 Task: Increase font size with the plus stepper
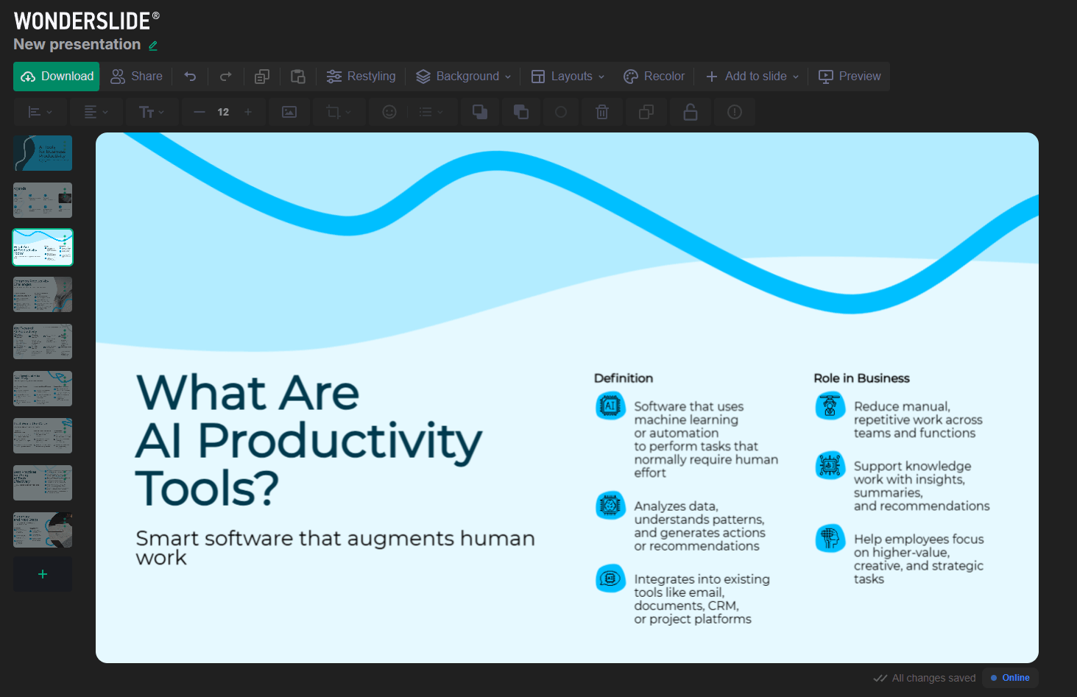point(248,112)
